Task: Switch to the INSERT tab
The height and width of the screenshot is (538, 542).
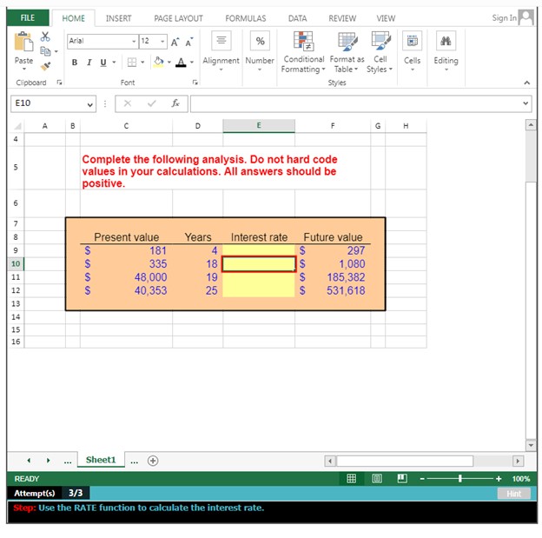Action: coord(118,18)
